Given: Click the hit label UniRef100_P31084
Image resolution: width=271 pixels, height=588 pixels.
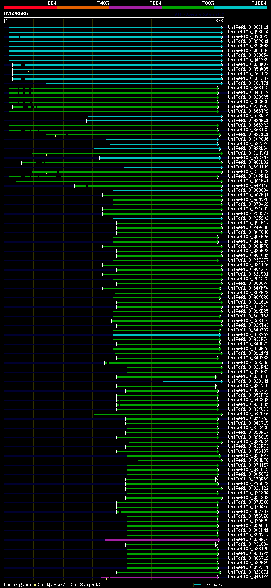Looking at the screenshot, I should pos(248,544).
